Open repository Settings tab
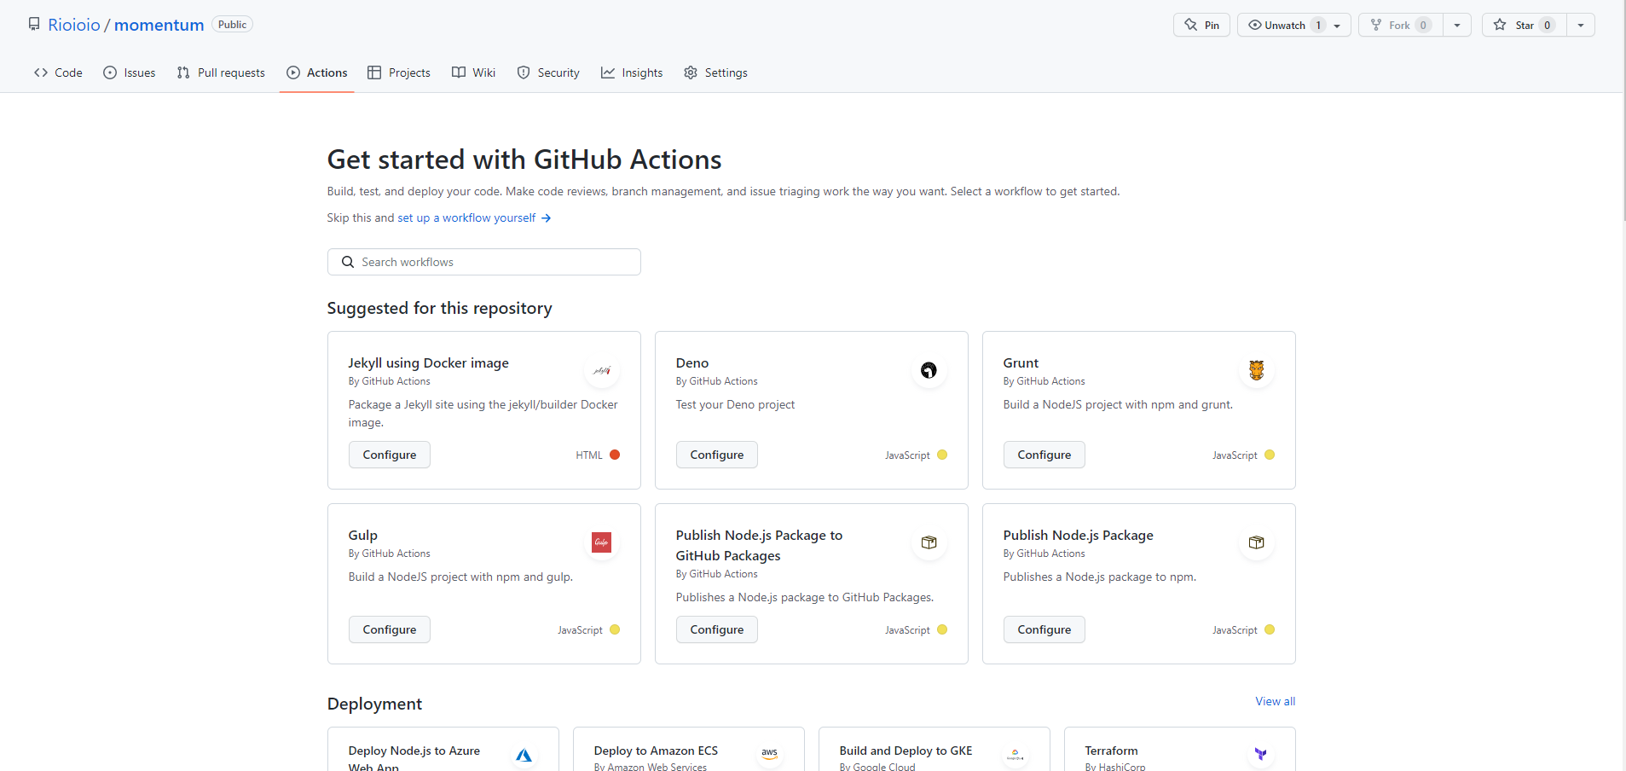This screenshot has width=1626, height=771. pyautogui.click(x=715, y=72)
